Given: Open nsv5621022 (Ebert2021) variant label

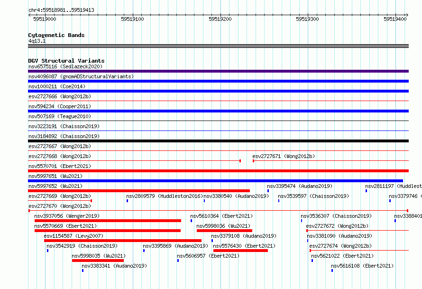Looking at the screenshot, I should [342, 256].
